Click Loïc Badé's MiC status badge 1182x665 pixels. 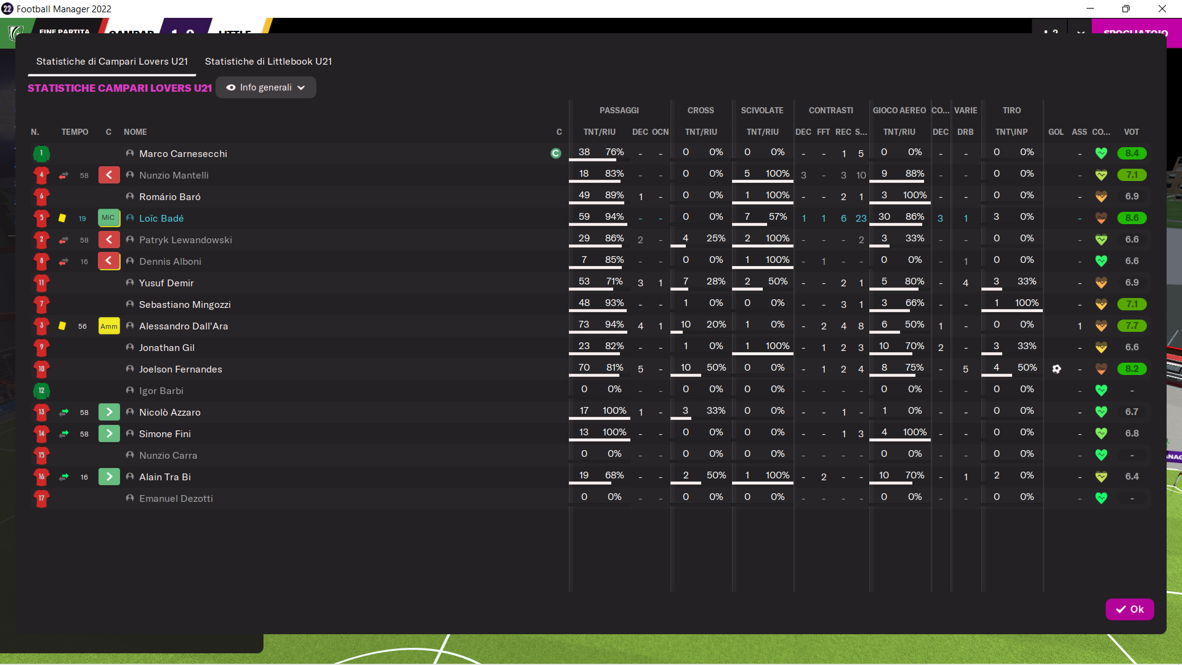point(108,218)
